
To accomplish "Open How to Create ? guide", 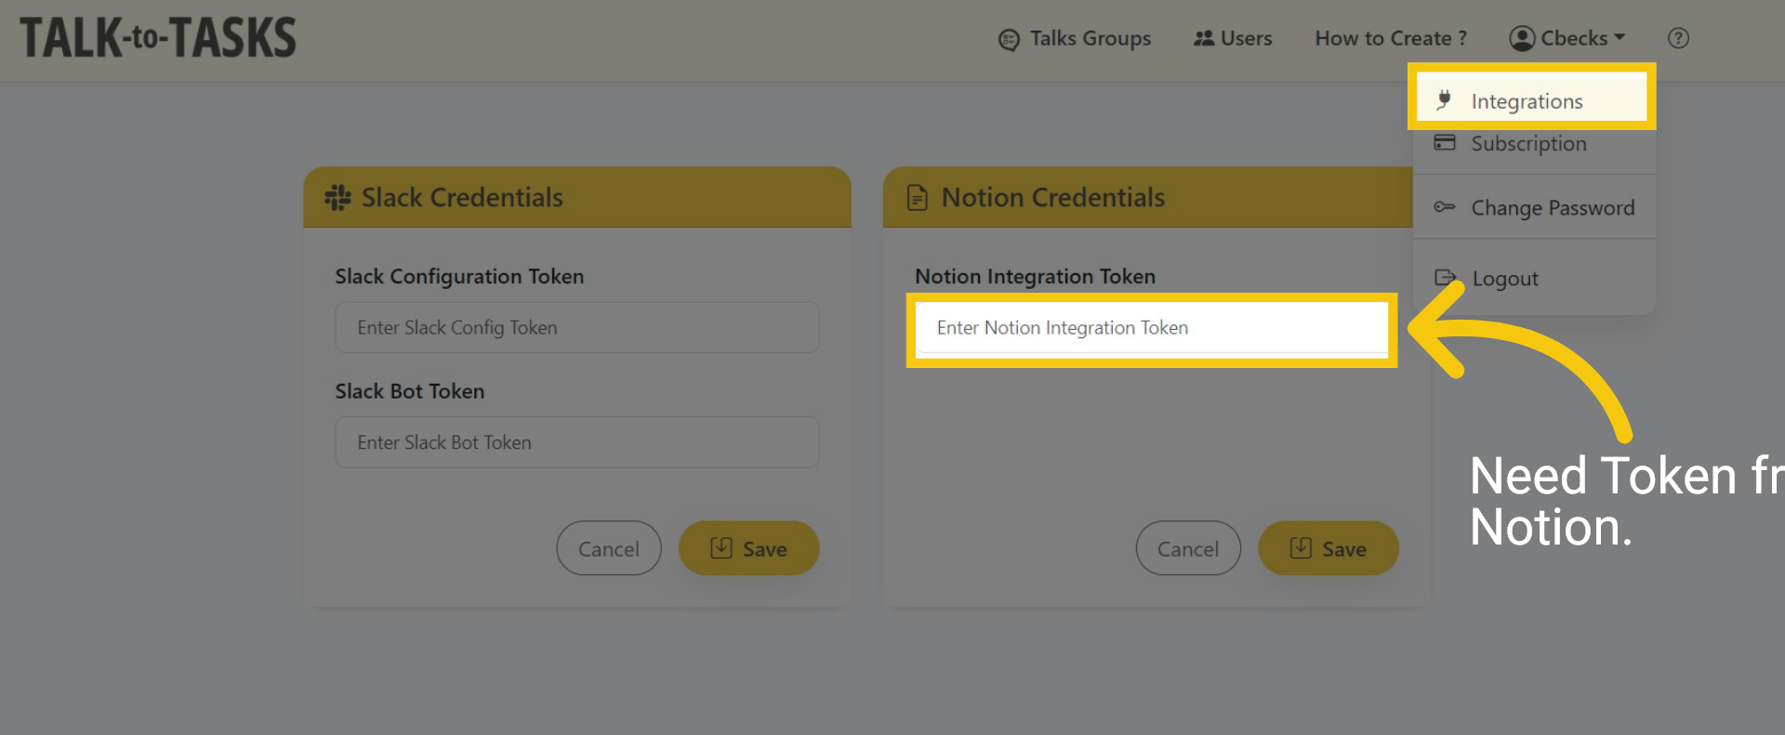I will coord(1391,38).
